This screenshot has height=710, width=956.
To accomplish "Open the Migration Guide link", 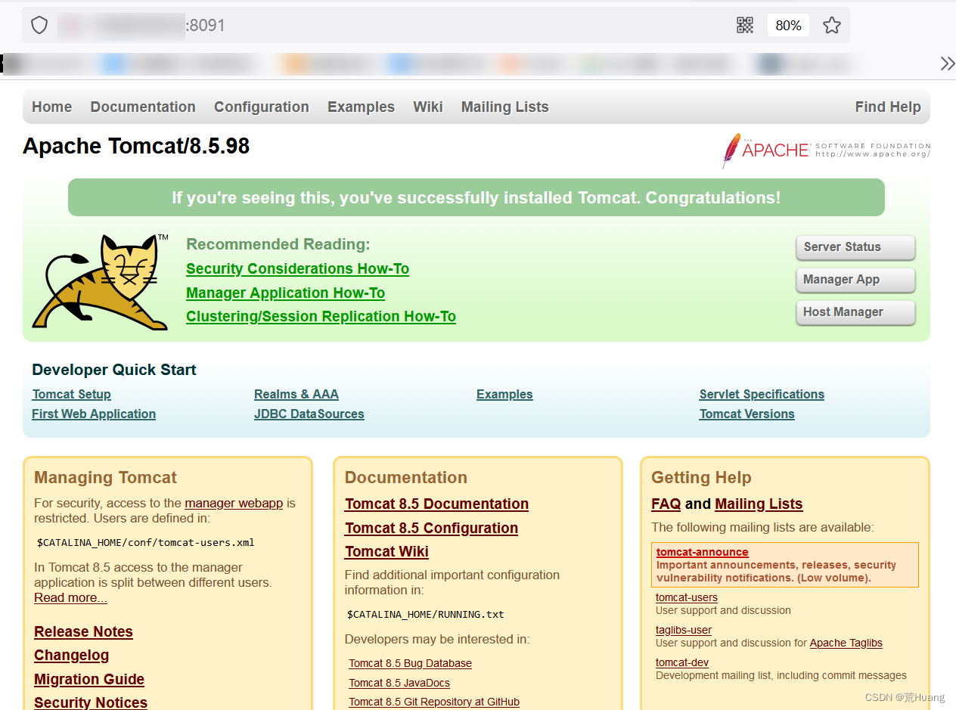I will click(89, 680).
